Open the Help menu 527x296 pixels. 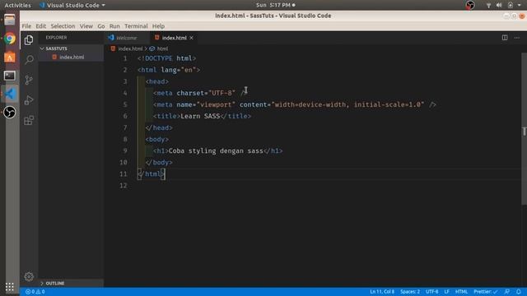click(158, 26)
